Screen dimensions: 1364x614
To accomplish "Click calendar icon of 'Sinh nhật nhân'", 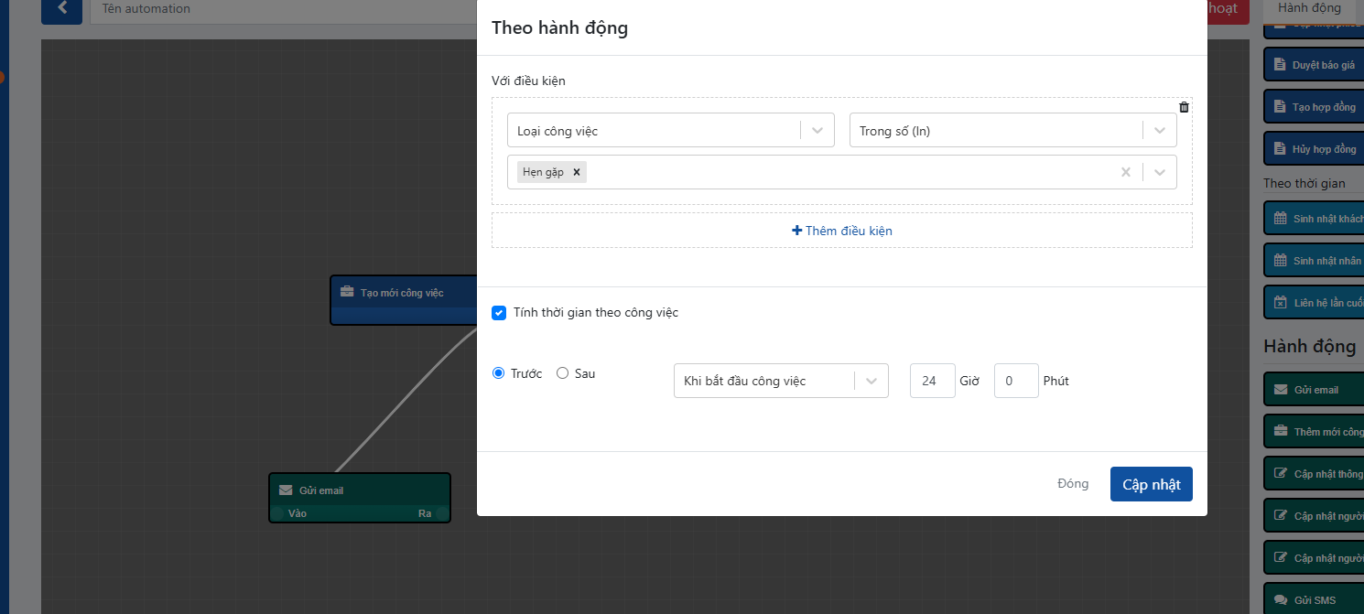I will [1281, 261].
